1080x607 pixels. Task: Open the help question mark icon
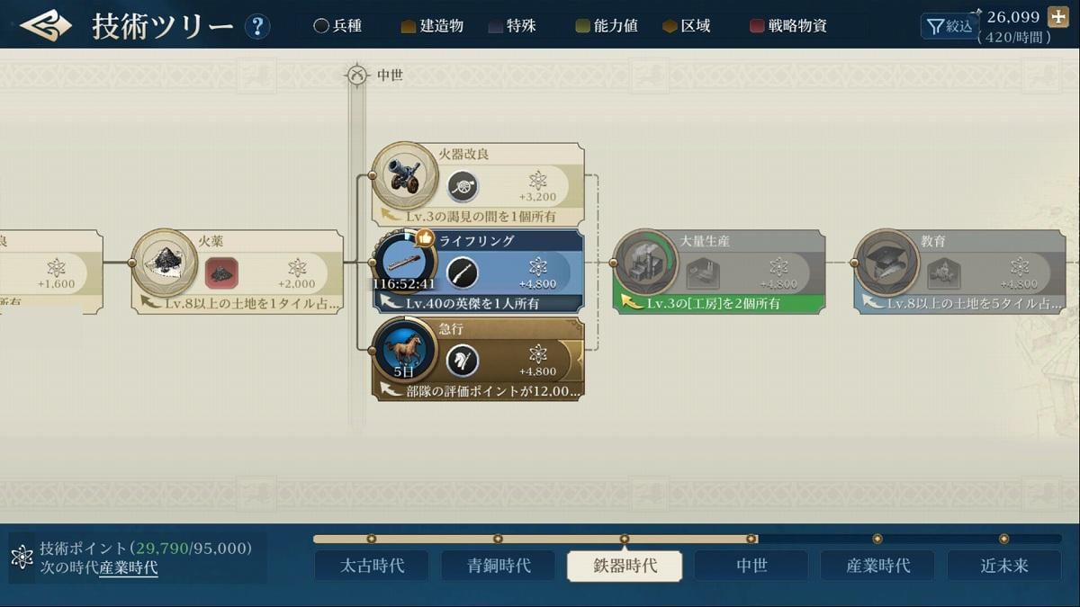point(257,26)
